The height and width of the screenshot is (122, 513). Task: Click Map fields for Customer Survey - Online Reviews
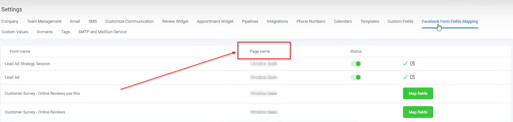click(418, 112)
